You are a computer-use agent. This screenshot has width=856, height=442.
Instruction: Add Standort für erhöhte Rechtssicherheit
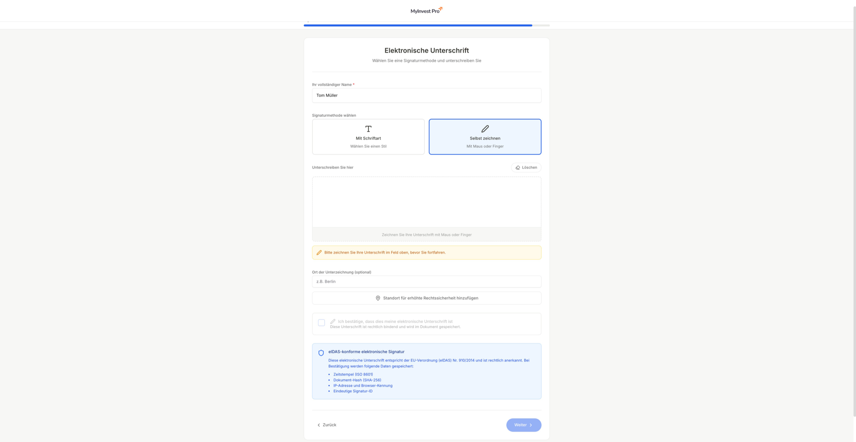click(427, 298)
